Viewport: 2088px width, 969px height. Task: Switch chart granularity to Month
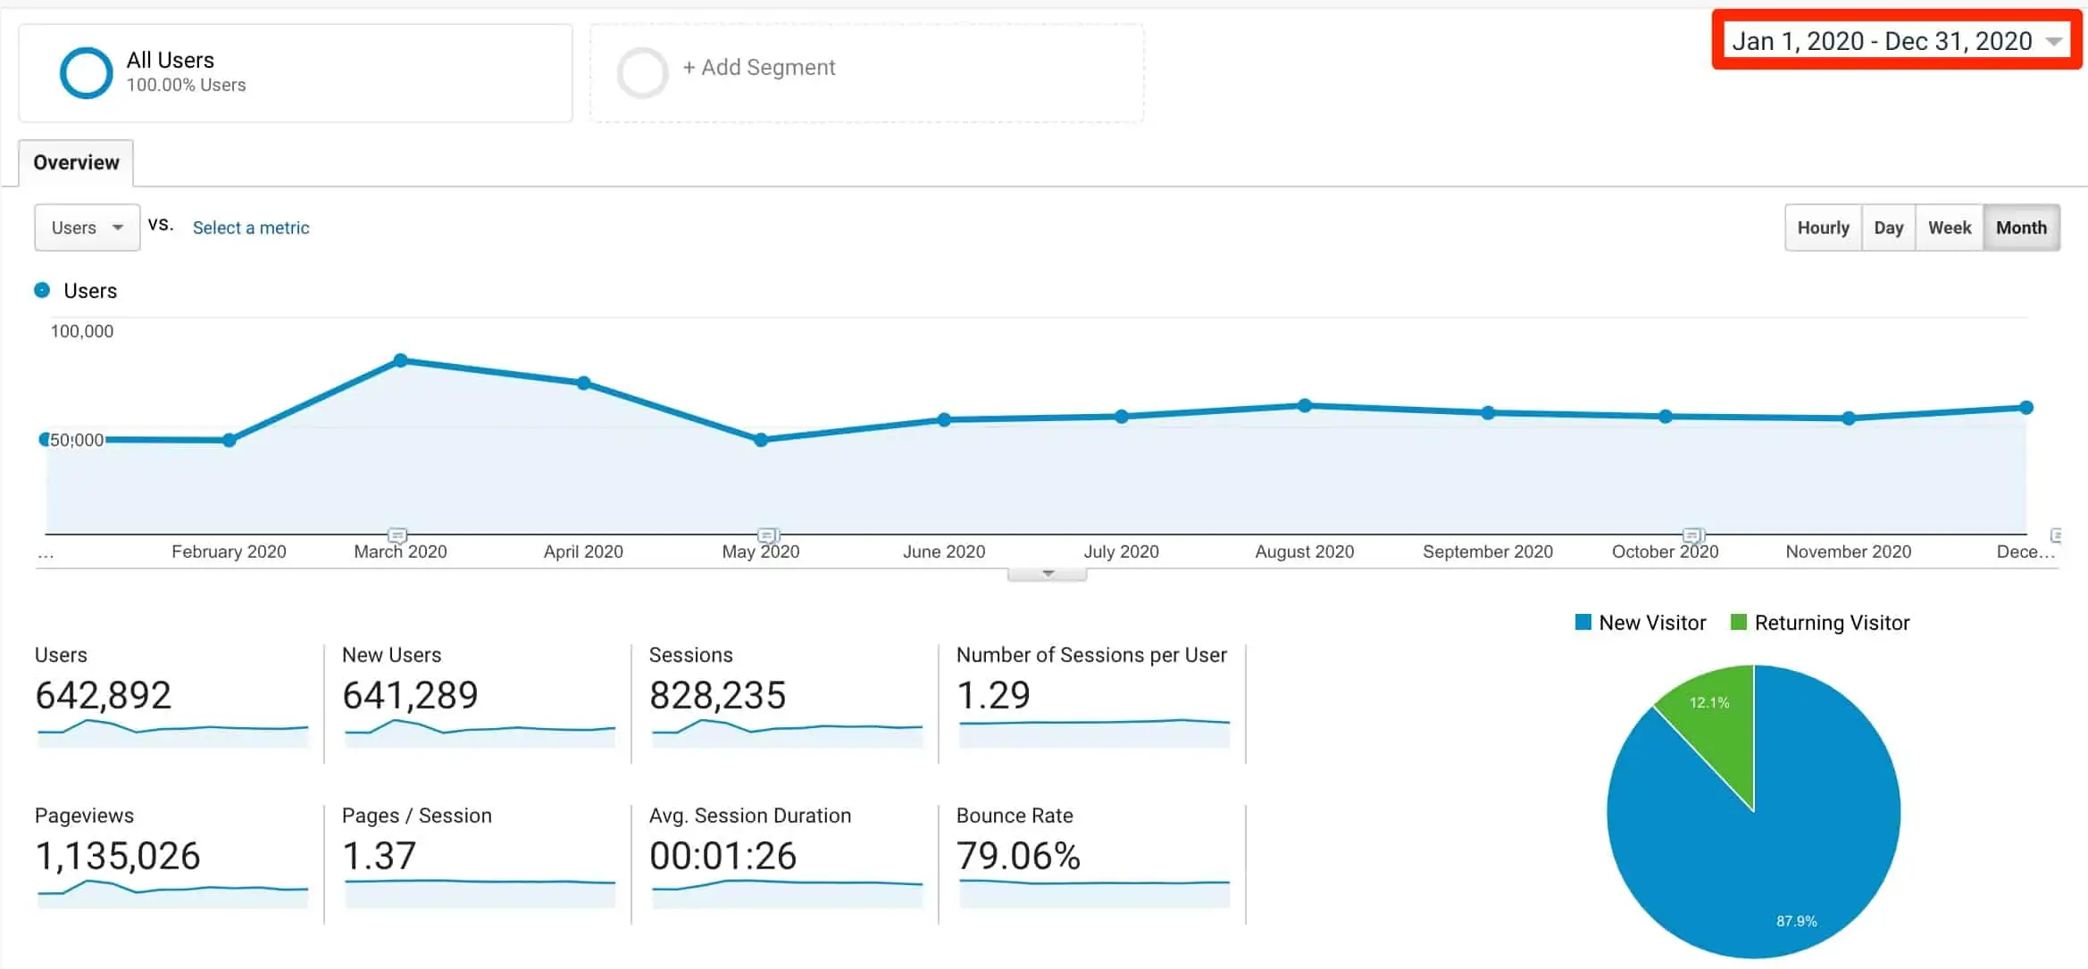2021,228
